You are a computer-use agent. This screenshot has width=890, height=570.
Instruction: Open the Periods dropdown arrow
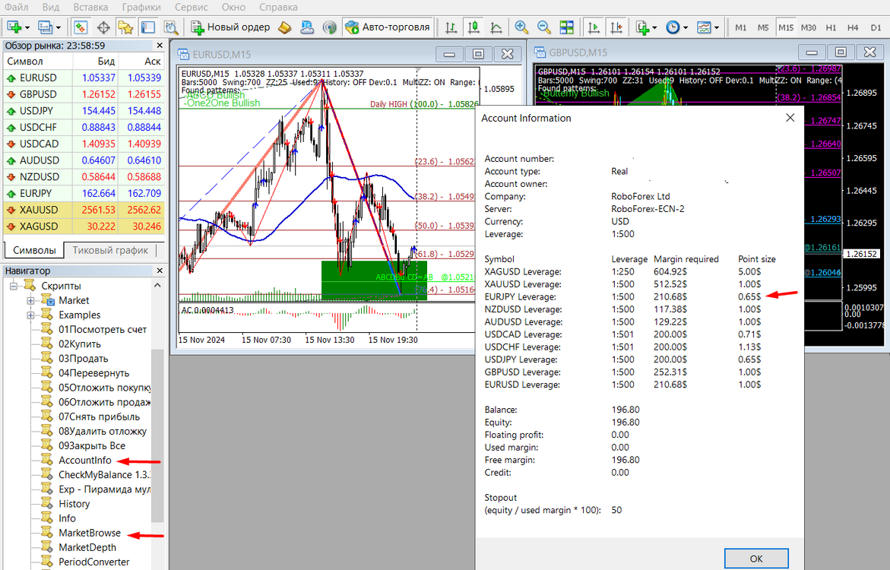coord(686,27)
